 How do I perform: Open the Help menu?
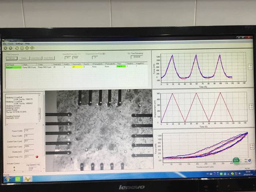[27, 44]
